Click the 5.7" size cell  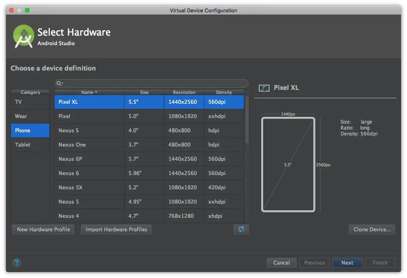[144, 159]
